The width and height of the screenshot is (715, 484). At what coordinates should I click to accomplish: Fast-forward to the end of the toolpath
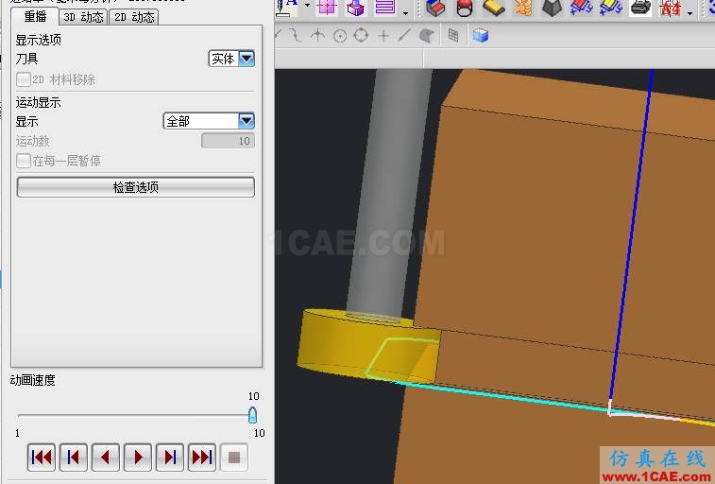(202, 458)
